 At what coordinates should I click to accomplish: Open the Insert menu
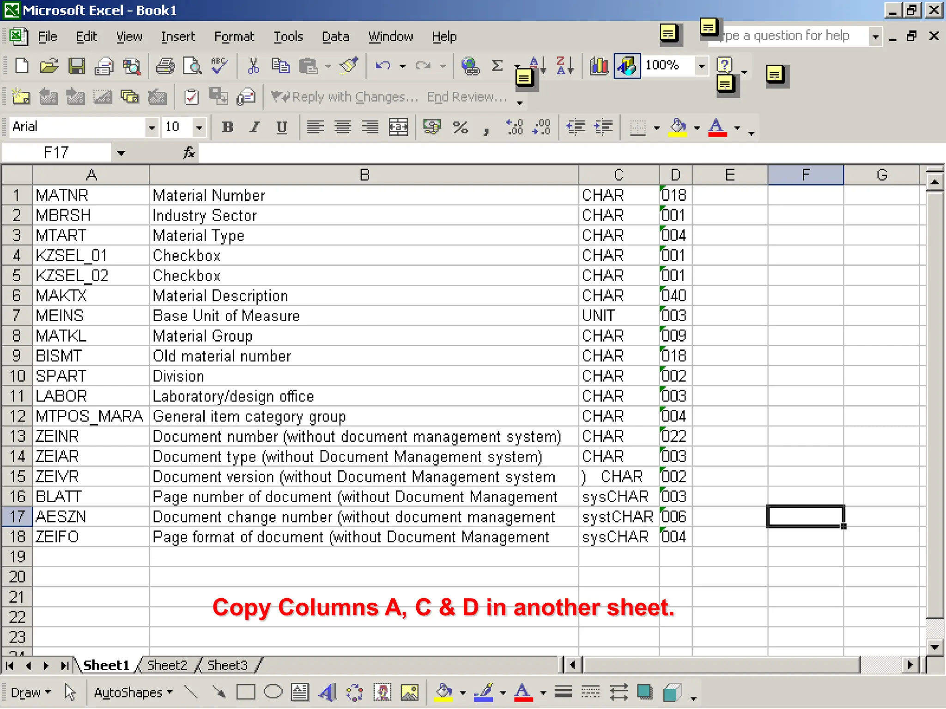point(178,36)
